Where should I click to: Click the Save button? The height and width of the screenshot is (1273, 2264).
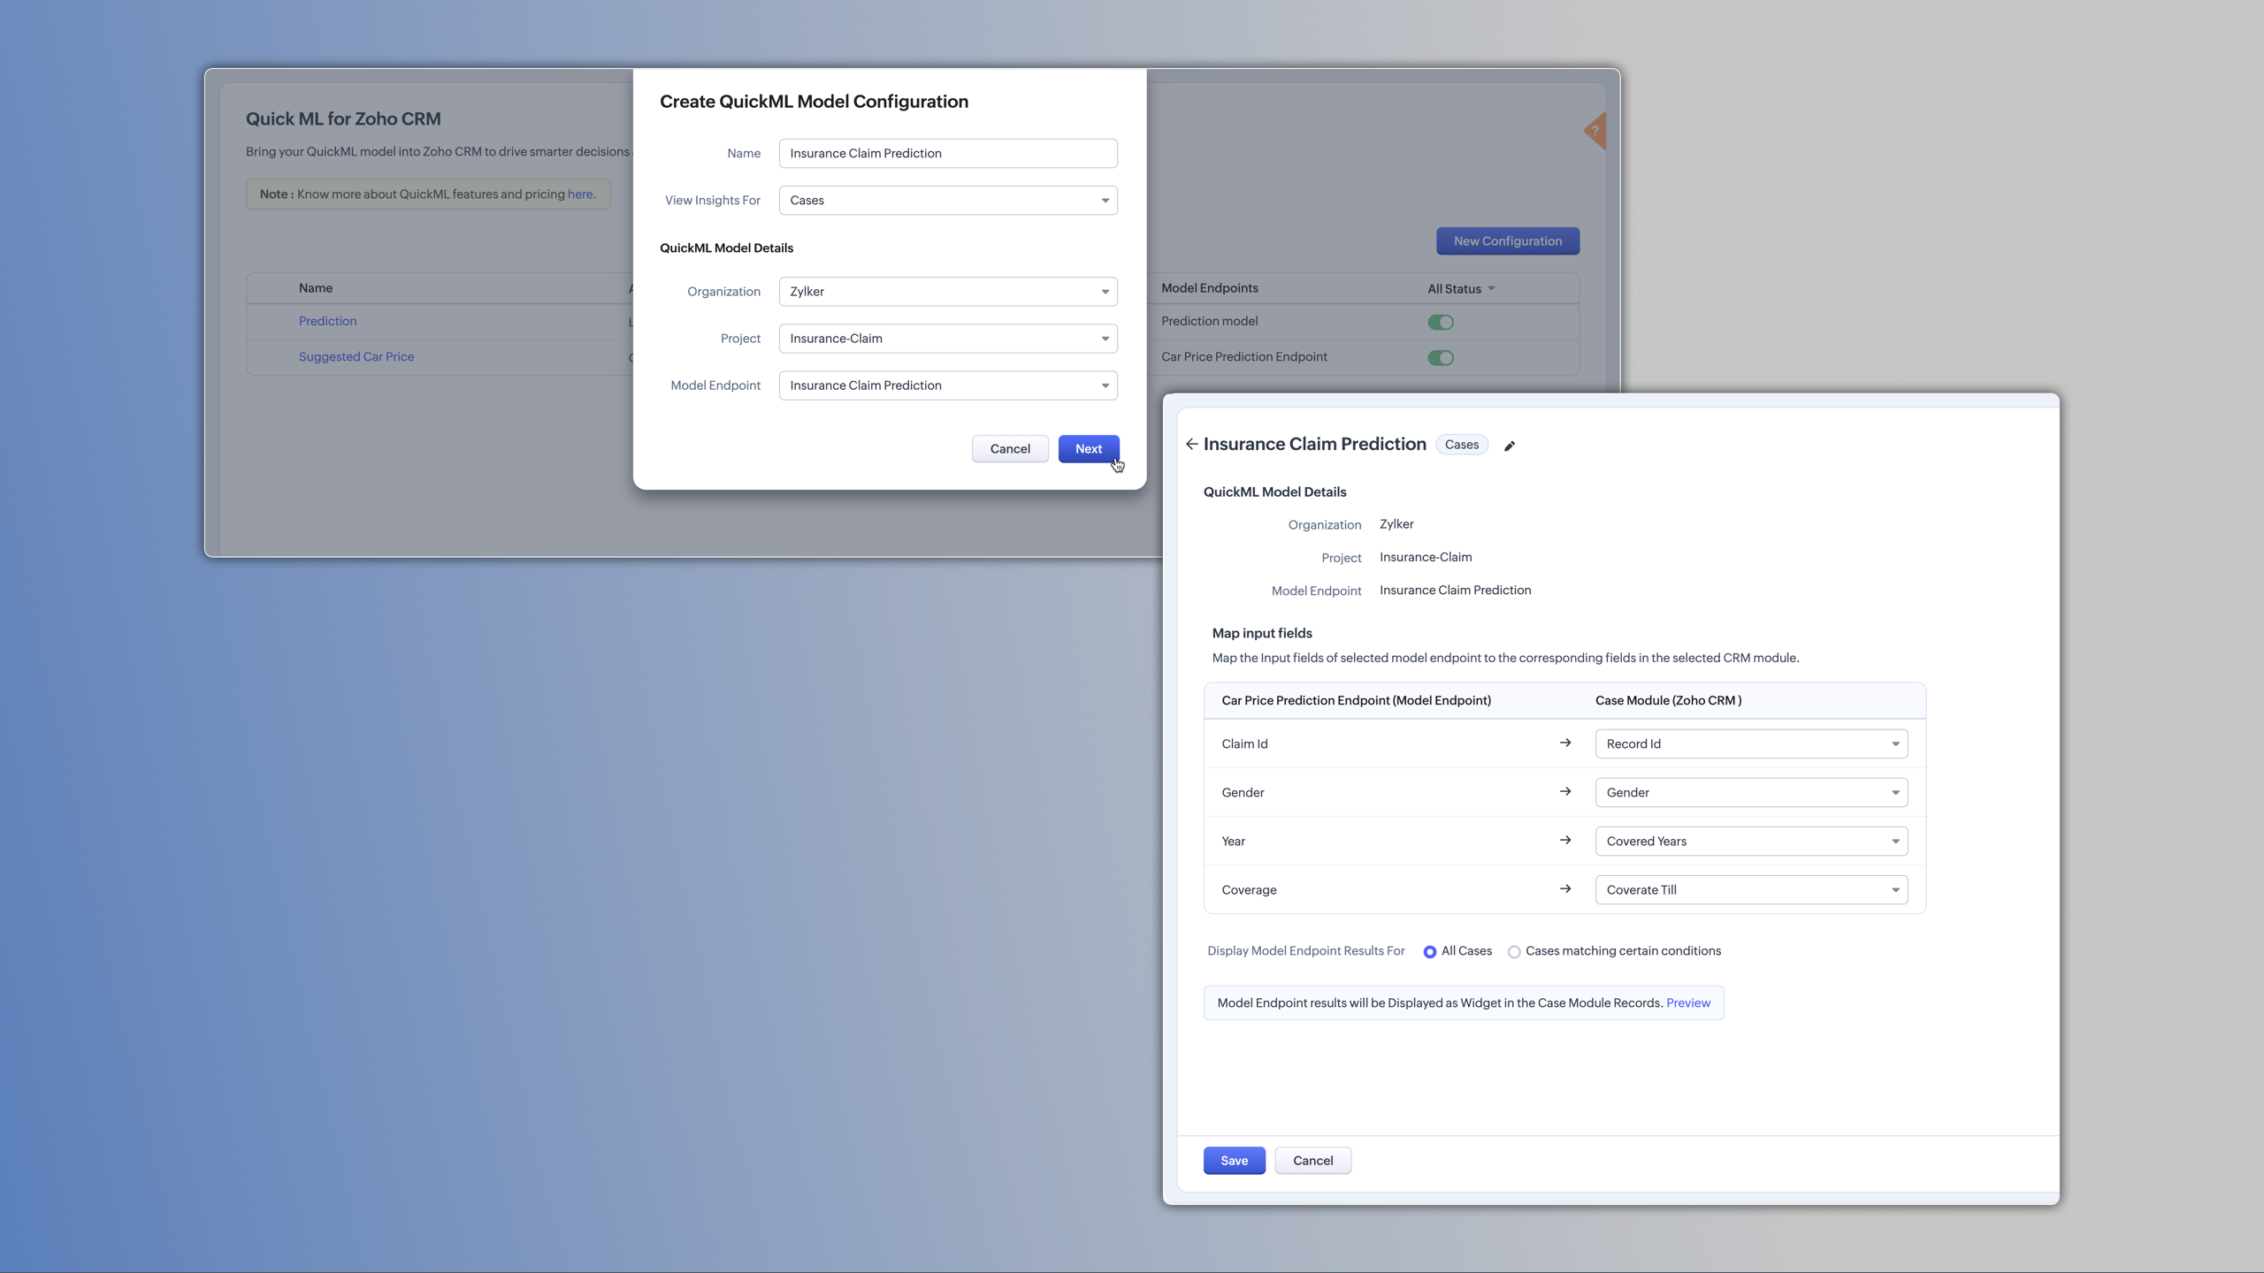click(x=1234, y=1161)
